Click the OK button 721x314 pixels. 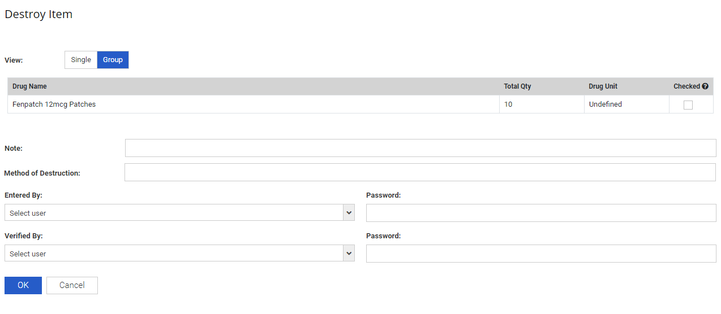23,285
